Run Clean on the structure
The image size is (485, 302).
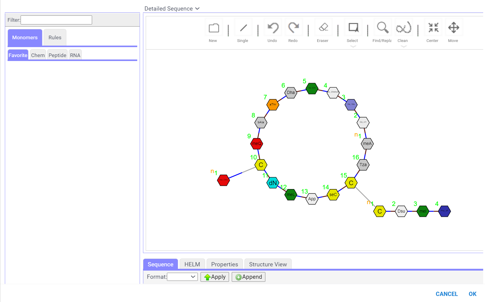403,27
